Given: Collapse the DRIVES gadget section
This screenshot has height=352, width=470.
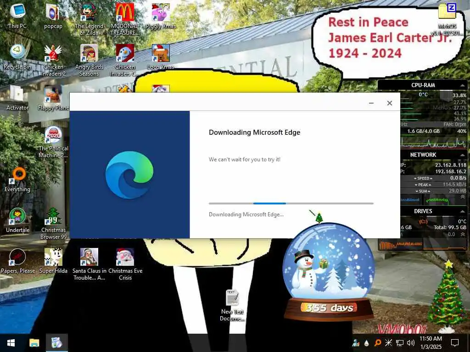Looking at the screenshot, I should (x=462, y=211).
